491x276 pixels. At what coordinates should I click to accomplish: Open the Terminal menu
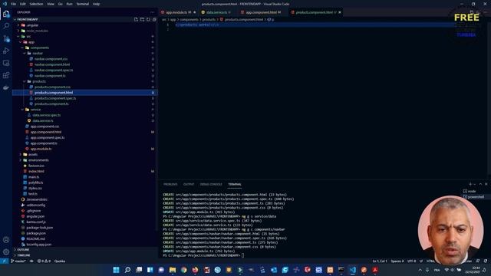83,4
